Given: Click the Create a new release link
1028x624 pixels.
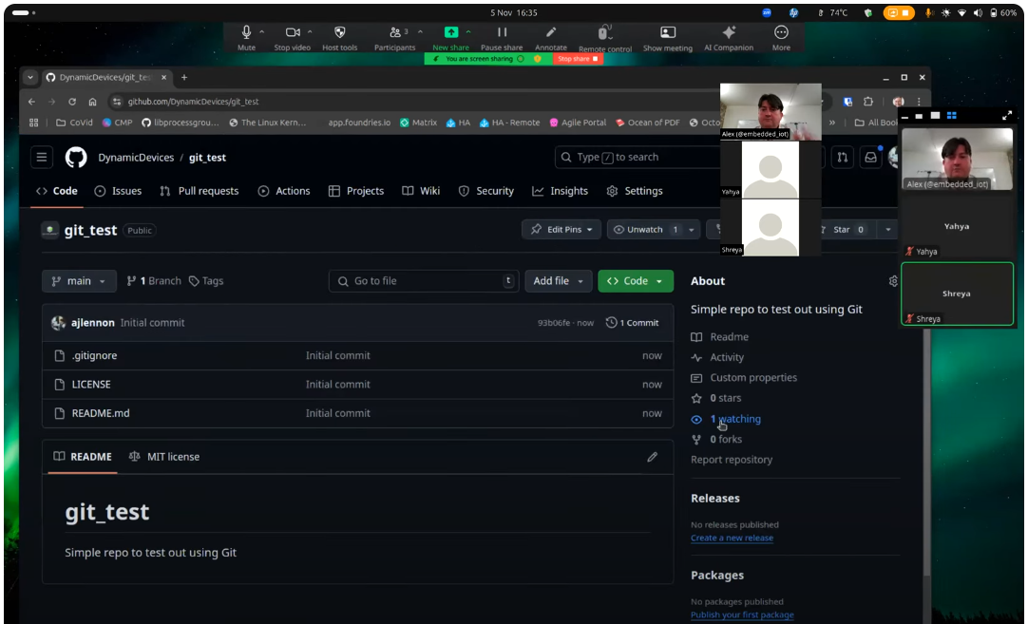Looking at the screenshot, I should pos(732,538).
